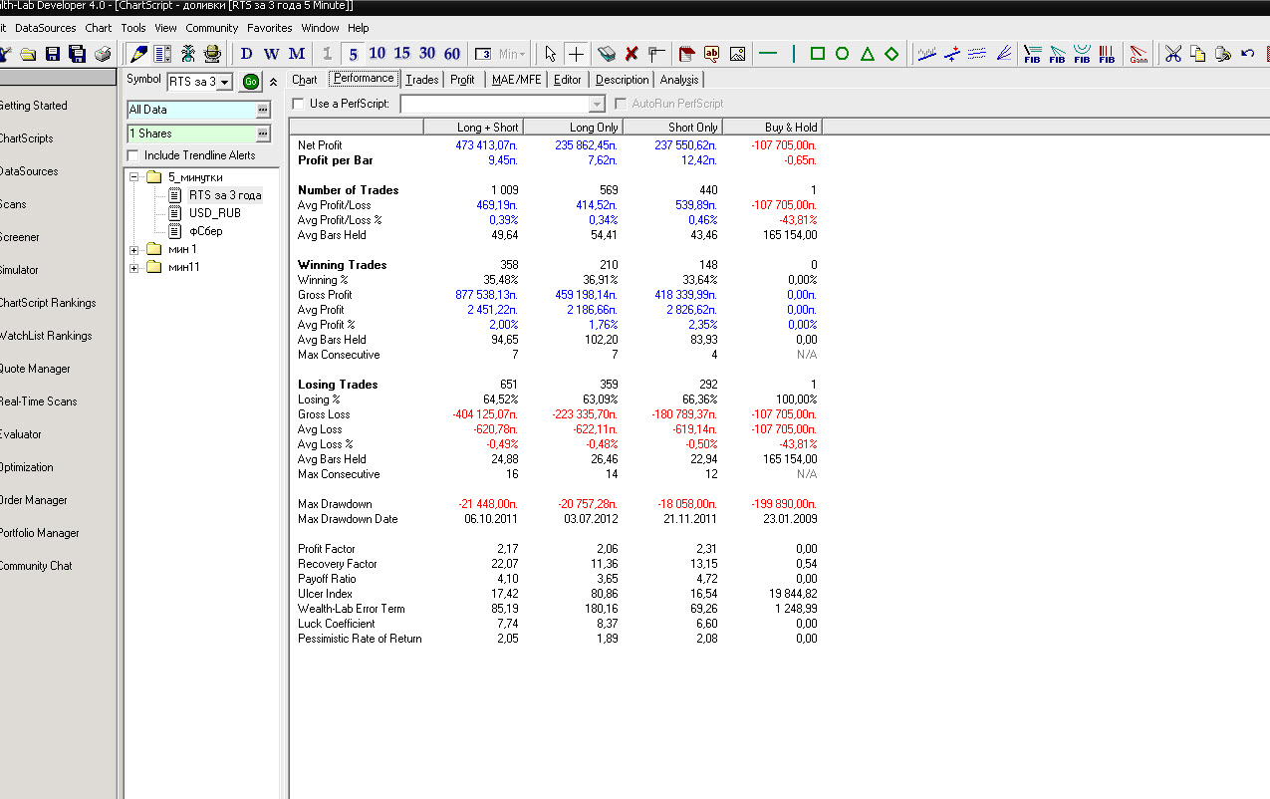1270x799 pixels.
Task: Select the green horizontal line tool
Action: [x=768, y=54]
